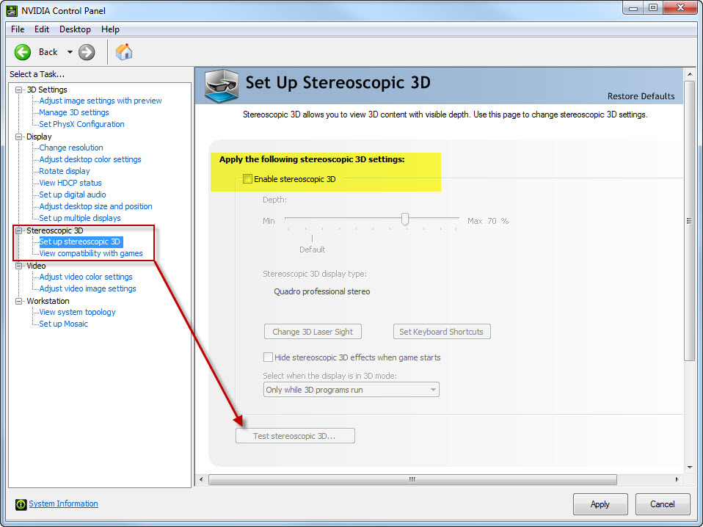703x527 pixels.
Task: Click the horizontal scrollbar left arrow
Action: 201,479
